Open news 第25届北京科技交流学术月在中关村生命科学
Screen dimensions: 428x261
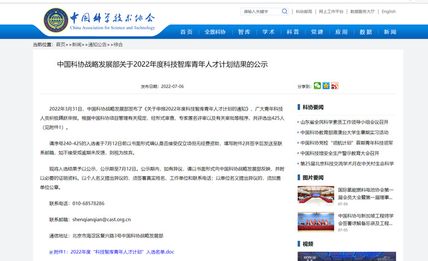347,164
